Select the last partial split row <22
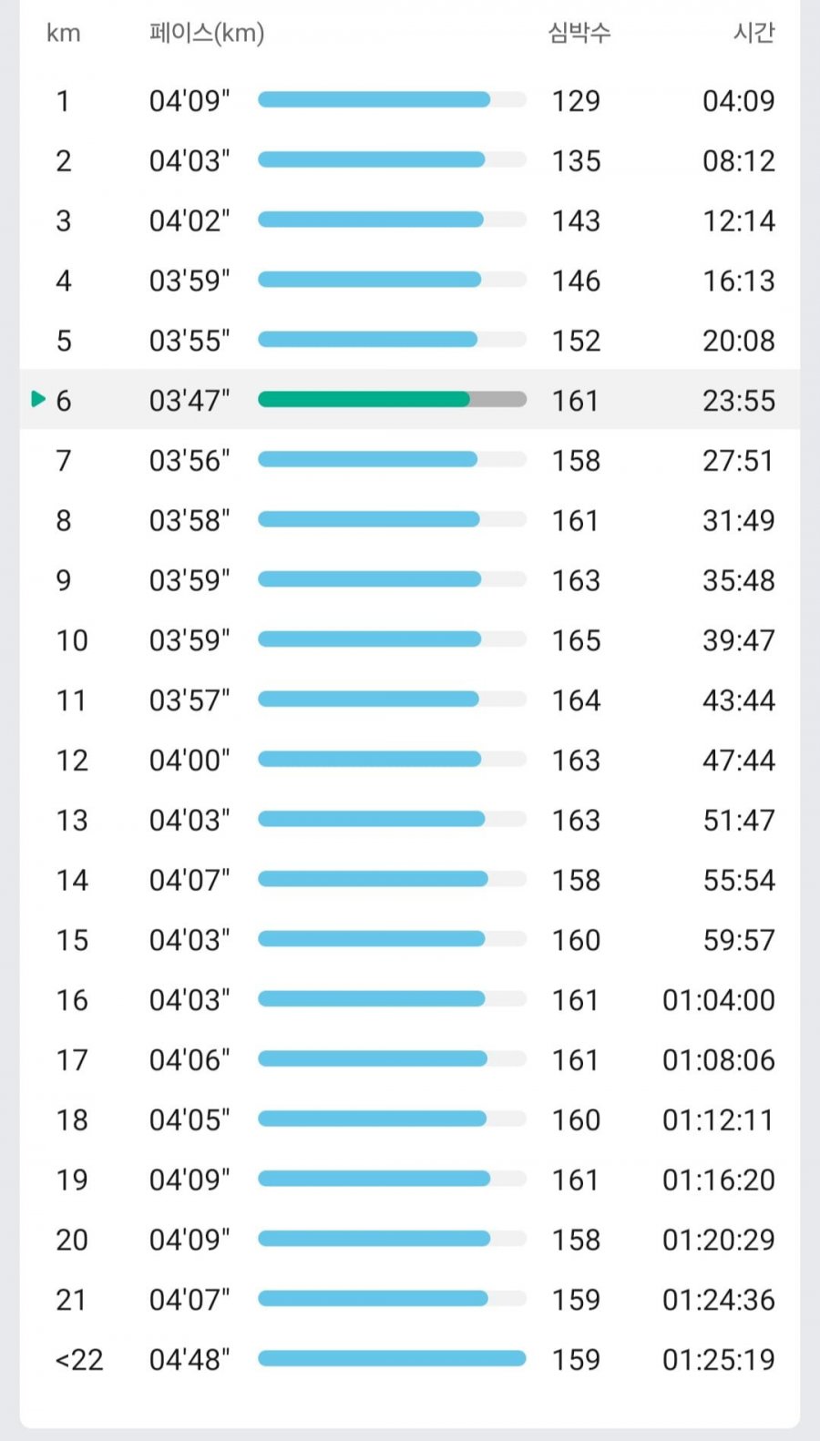This screenshot has height=1441, width=820. click(x=410, y=1359)
